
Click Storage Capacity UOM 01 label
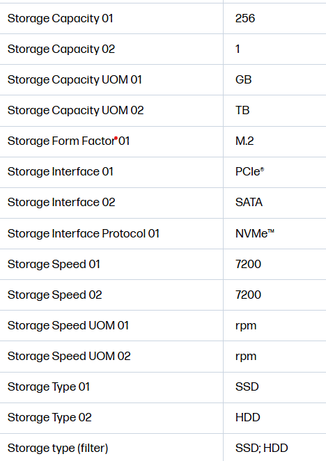coord(75,80)
